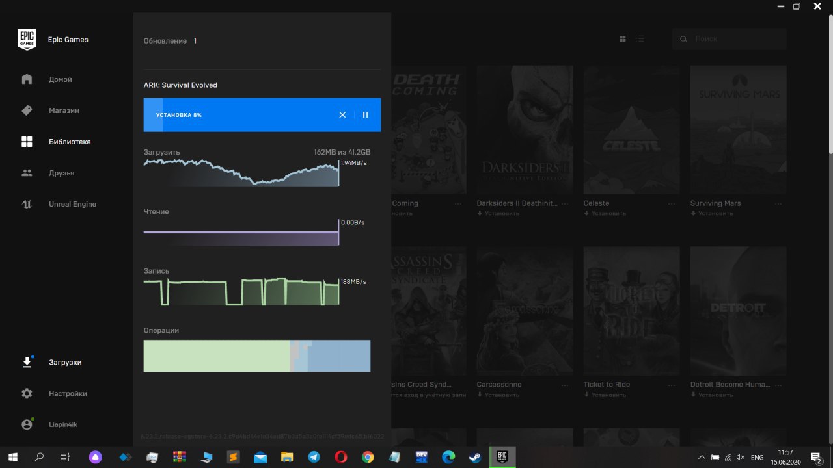Click the Загрузки download arrow icon
Screen dimensions: 833x468
click(27, 362)
